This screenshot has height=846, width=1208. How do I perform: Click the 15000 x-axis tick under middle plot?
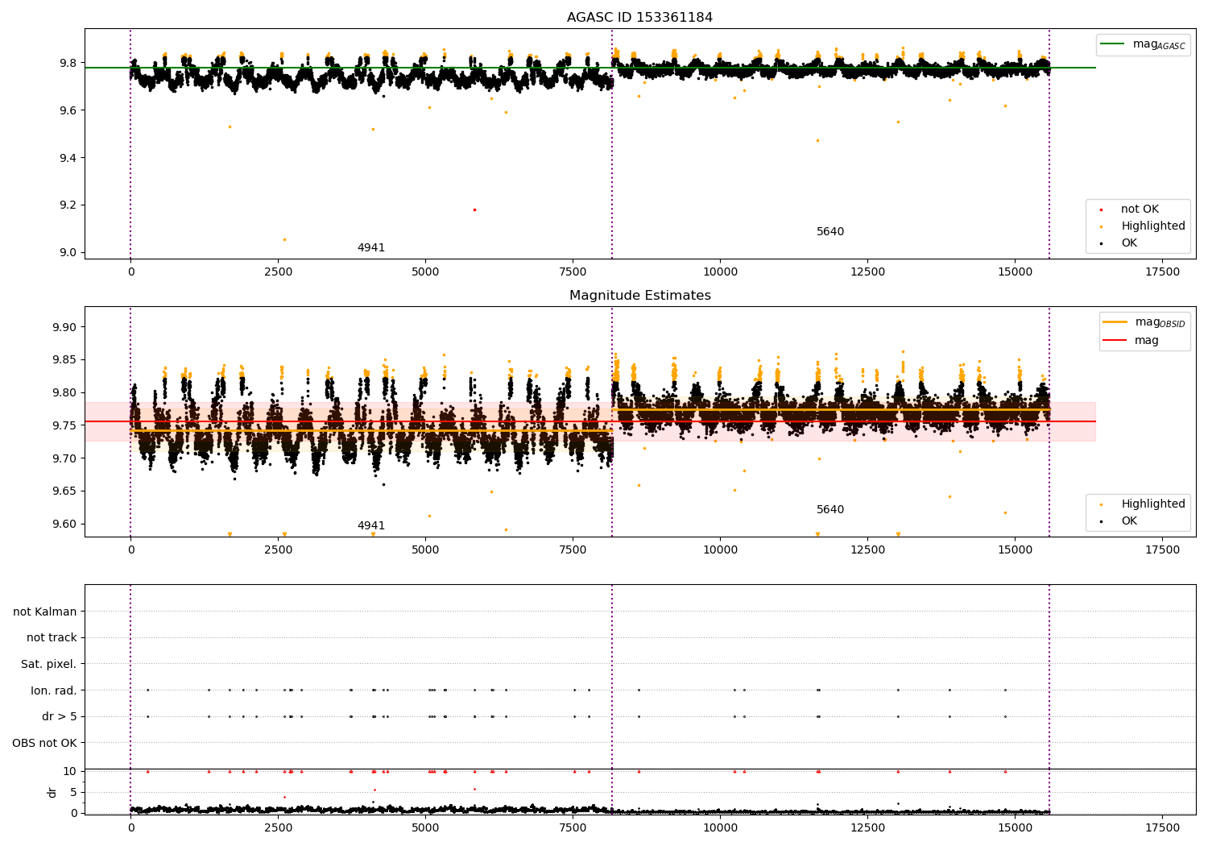tap(1015, 550)
